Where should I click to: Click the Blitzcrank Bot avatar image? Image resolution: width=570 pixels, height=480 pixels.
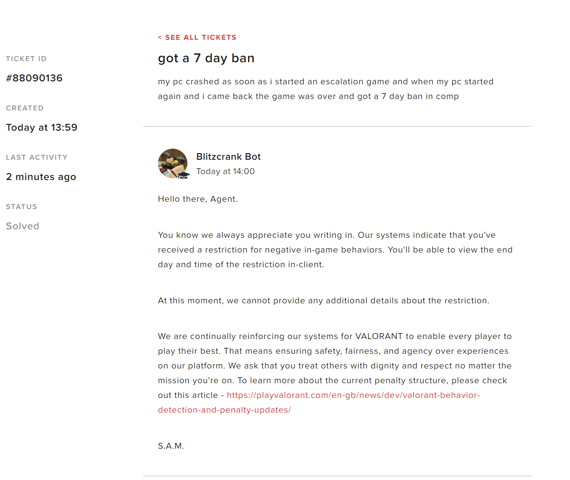coord(173,163)
